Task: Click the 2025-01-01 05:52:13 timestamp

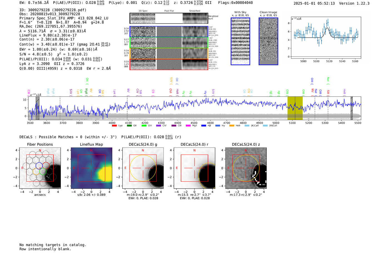Action: pos(314,3)
